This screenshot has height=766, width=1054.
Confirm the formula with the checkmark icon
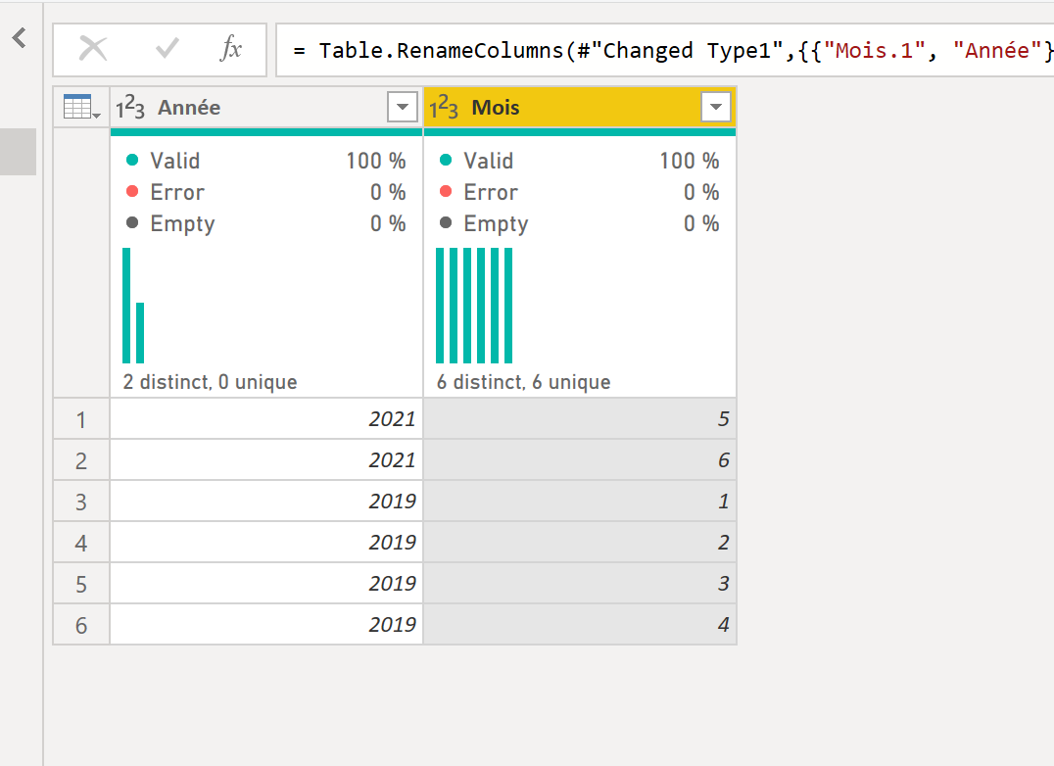(167, 48)
